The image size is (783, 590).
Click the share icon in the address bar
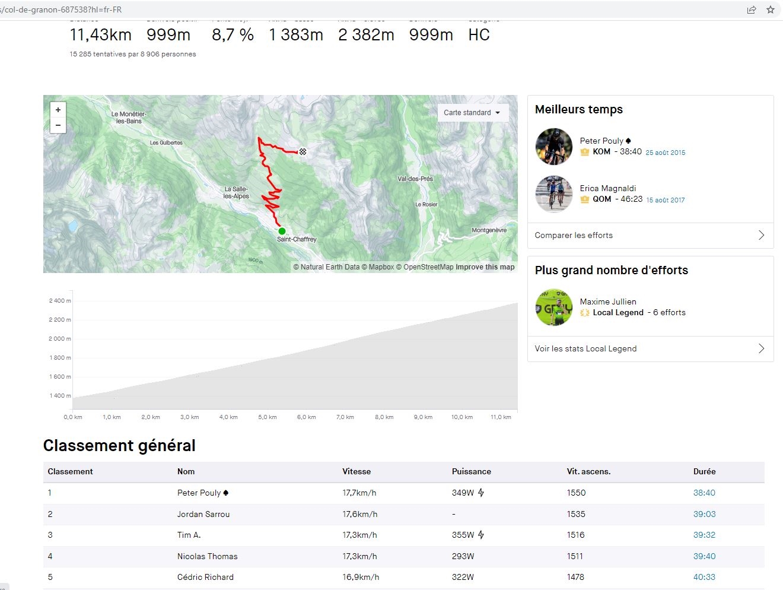tap(752, 9)
